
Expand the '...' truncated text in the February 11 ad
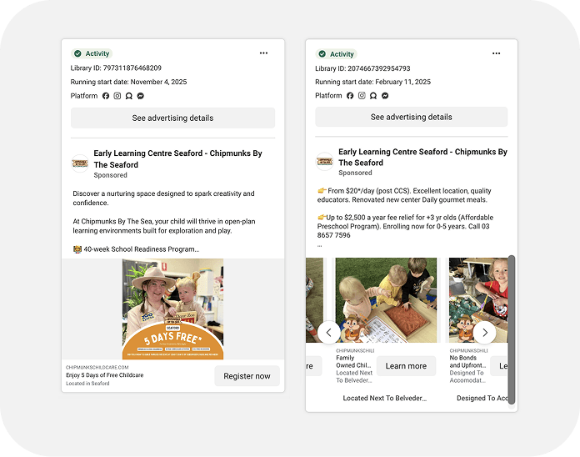coord(319,246)
